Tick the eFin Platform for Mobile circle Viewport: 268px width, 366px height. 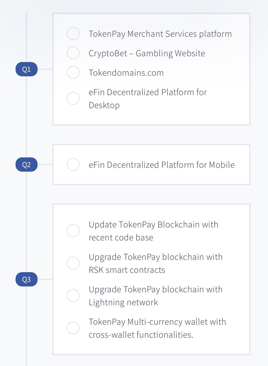(73, 165)
